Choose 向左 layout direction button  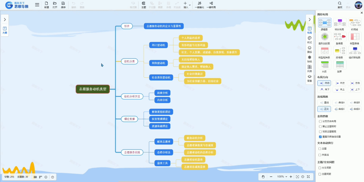pos(339,83)
